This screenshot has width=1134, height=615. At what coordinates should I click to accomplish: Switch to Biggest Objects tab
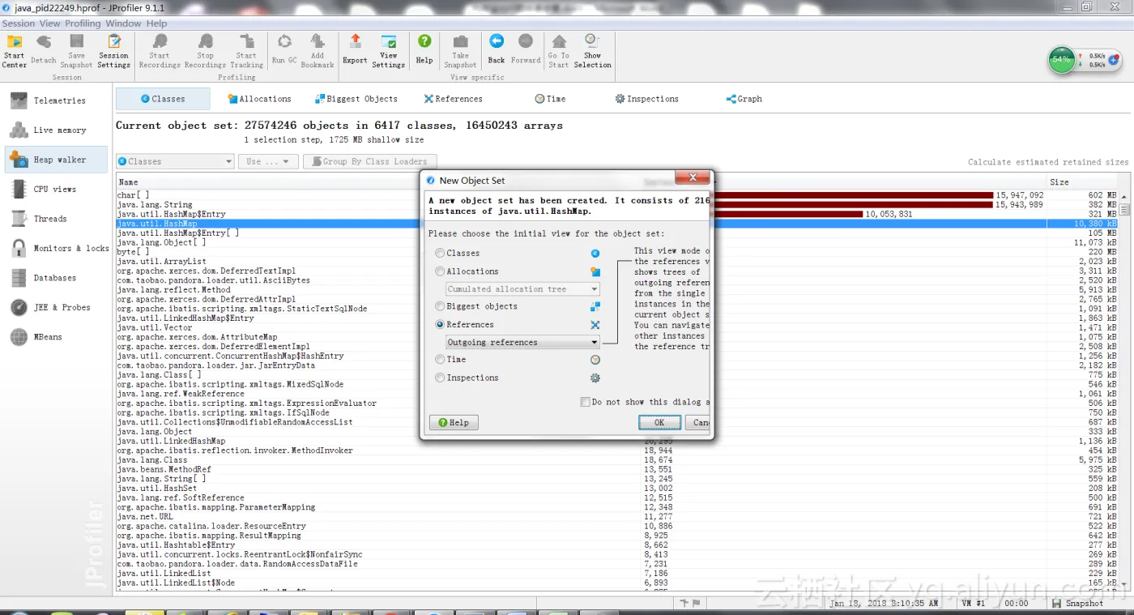(356, 99)
